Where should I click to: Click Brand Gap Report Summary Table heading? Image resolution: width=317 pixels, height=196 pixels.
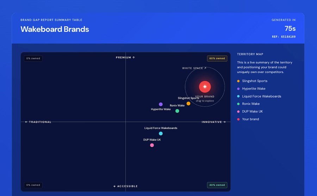click(x=51, y=20)
